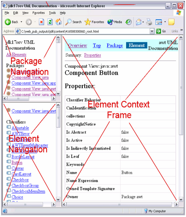186x217 pixels.
Task: Click the 'Classifier Behavior' property cell
Action: point(93,100)
